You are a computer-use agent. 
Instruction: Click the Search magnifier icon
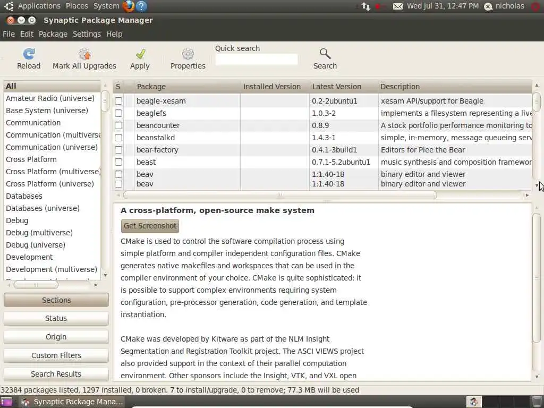click(325, 54)
